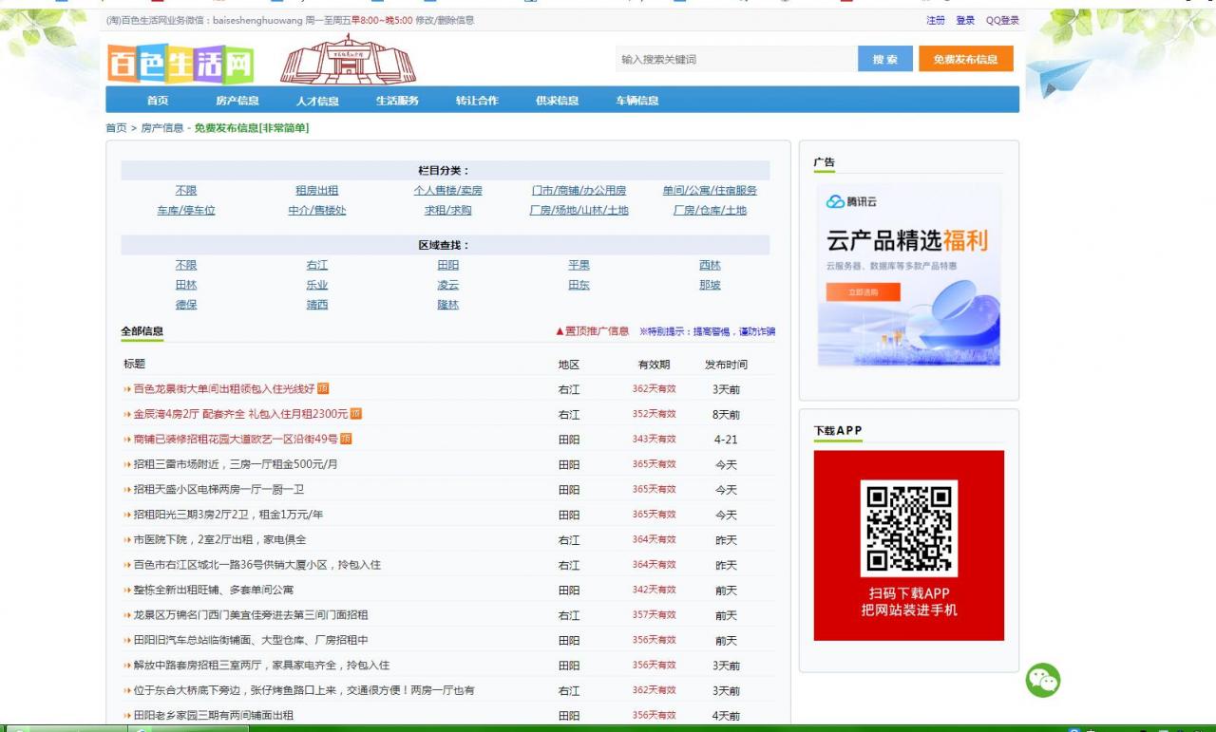This screenshot has width=1216, height=732.
Task: Click the 顶 badge on 百色龙景街 listing
Action: (x=323, y=388)
